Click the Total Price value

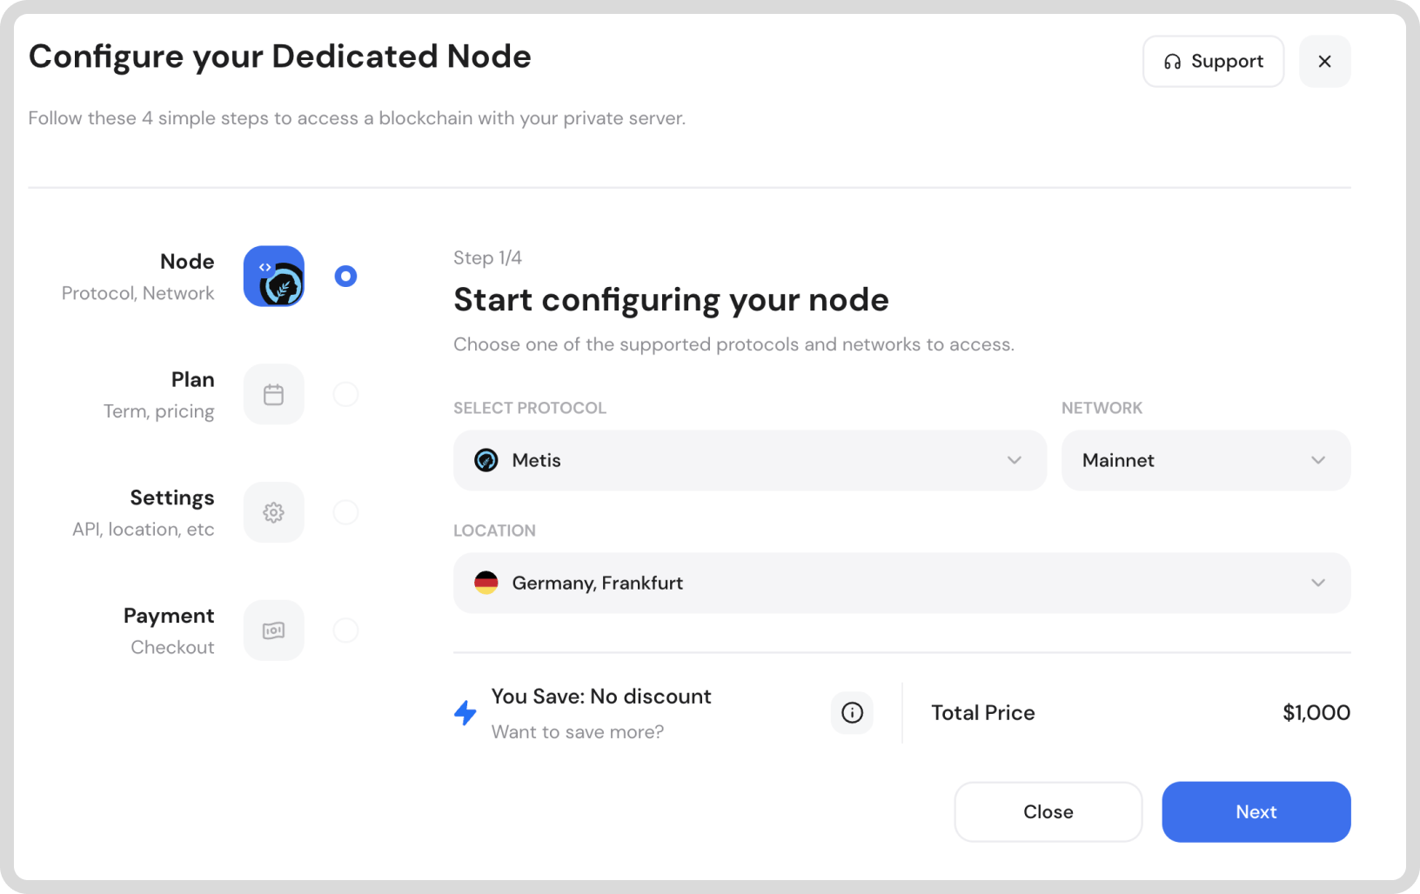tap(1316, 712)
